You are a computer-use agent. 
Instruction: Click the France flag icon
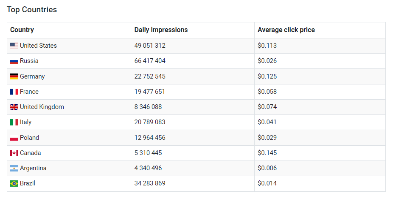[x=14, y=92]
